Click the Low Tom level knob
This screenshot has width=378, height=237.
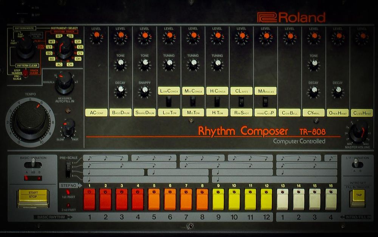[169, 37]
